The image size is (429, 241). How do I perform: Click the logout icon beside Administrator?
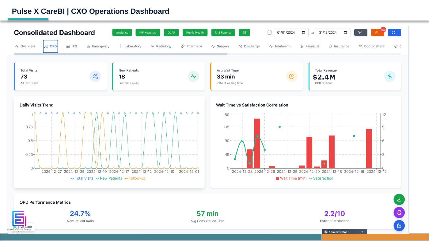coord(362,232)
